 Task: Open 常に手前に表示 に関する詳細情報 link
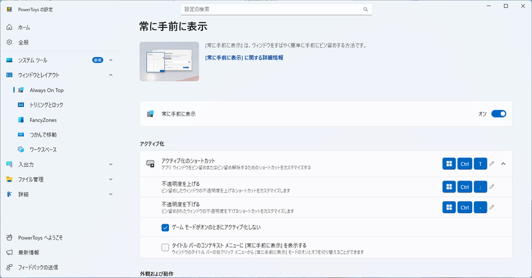pos(244,58)
